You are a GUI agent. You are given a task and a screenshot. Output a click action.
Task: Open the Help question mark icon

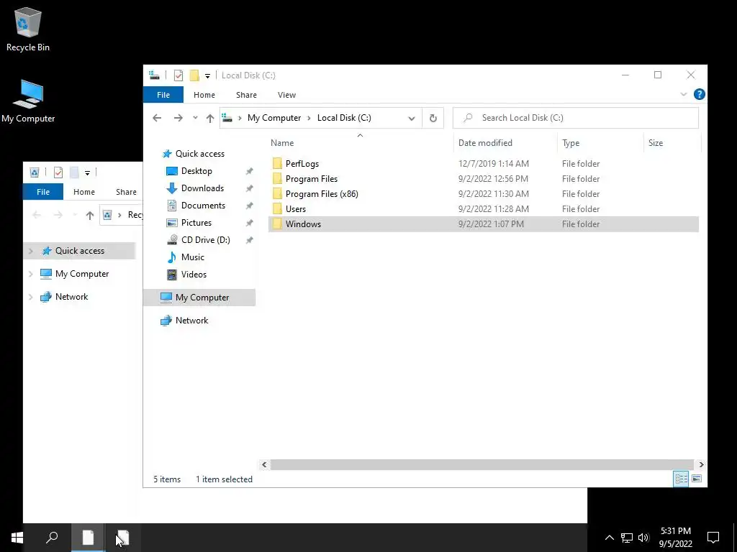click(699, 94)
